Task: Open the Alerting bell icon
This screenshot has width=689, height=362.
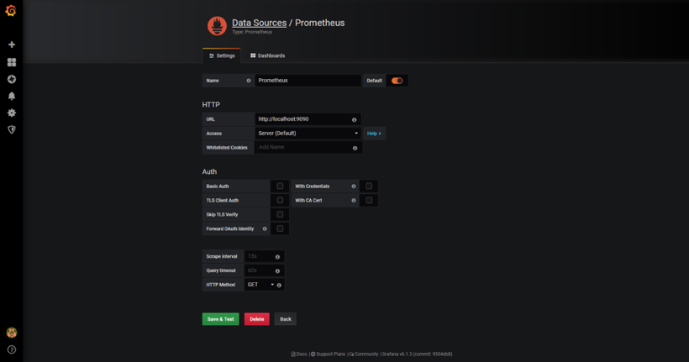Action: click(12, 96)
